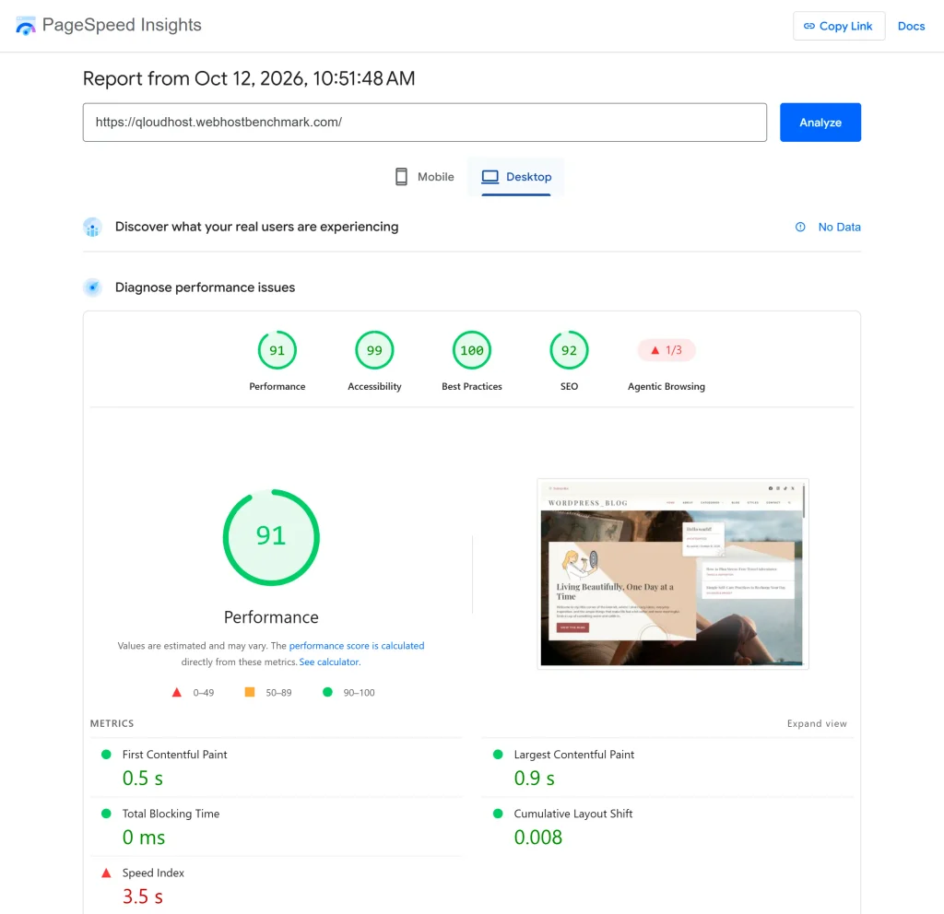Viewport: 944px width, 914px height.
Task: Click the red triangle 0–49 legend icon
Action: (x=176, y=693)
